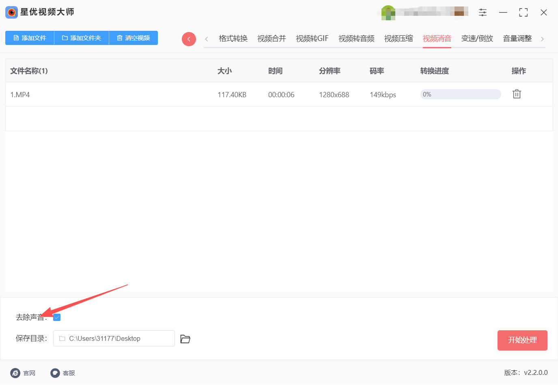Select the 变速/倒放 tab
558x385 pixels.
click(477, 38)
